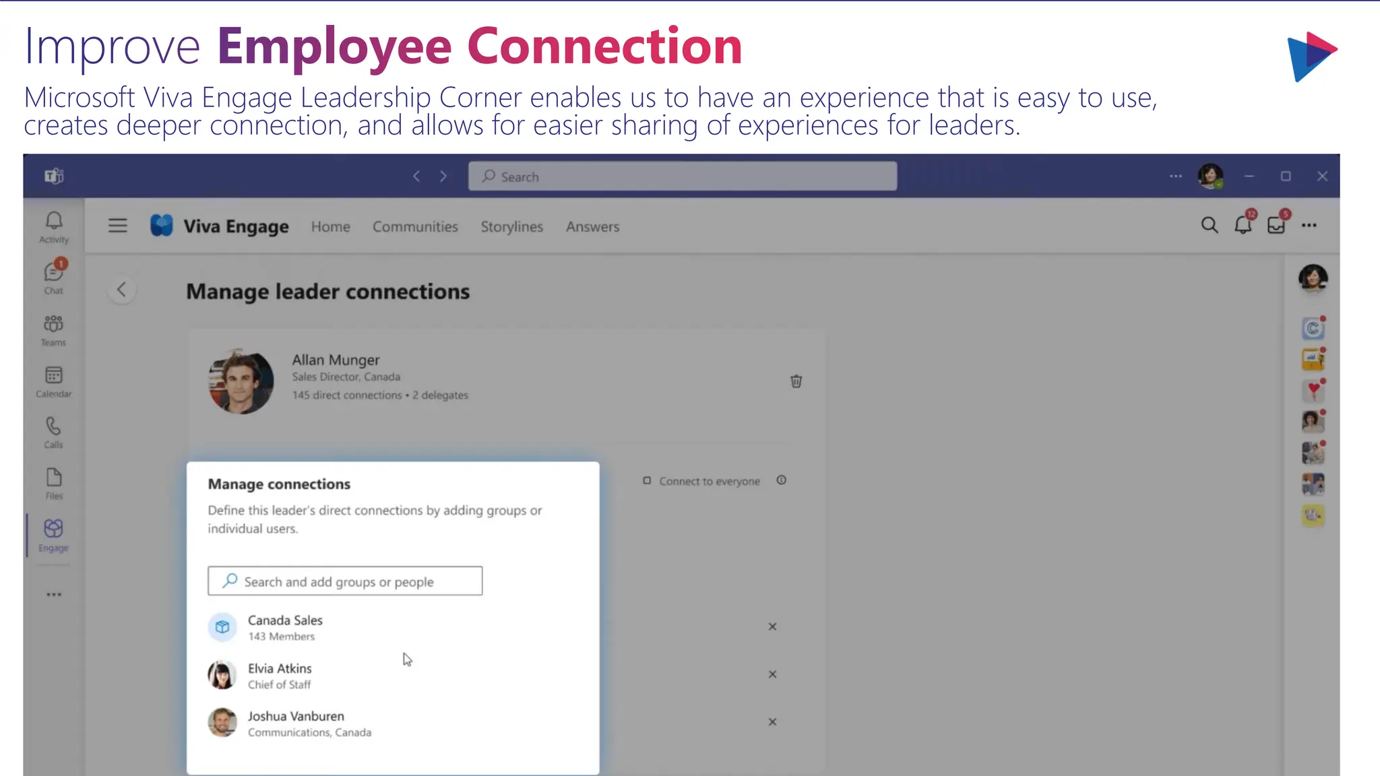Open Calls in the Teams sidebar
1380x776 pixels.
click(54, 432)
